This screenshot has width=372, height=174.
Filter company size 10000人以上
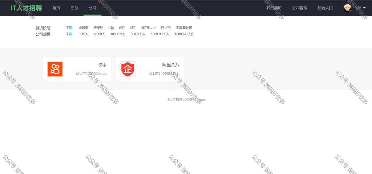[x=184, y=34]
